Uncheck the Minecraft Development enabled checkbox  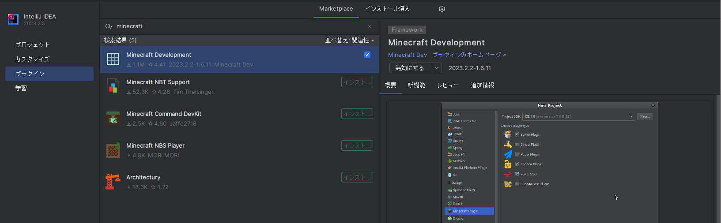tap(367, 55)
